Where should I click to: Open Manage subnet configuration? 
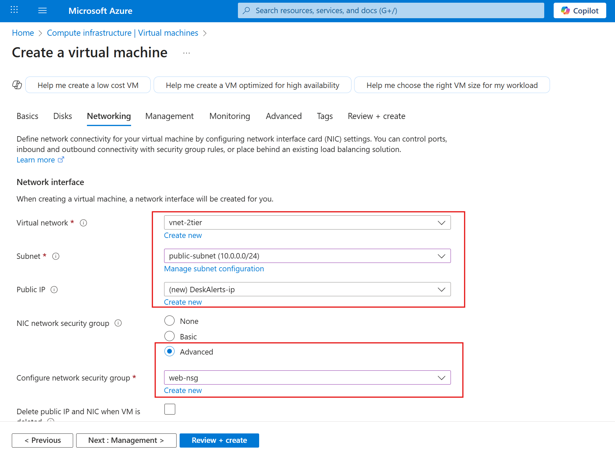(214, 269)
